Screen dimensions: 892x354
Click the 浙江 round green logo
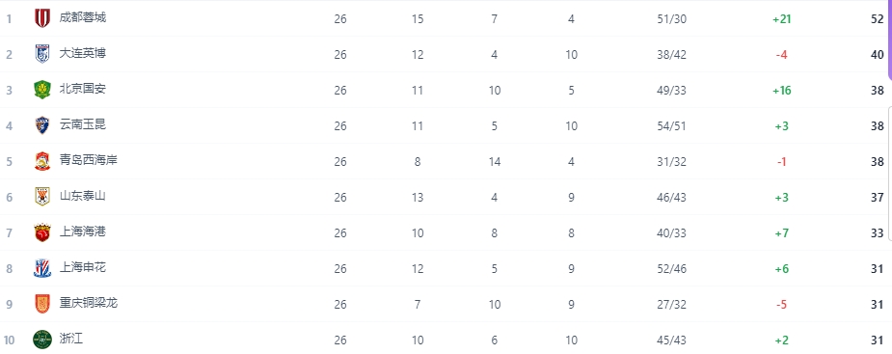(x=42, y=340)
